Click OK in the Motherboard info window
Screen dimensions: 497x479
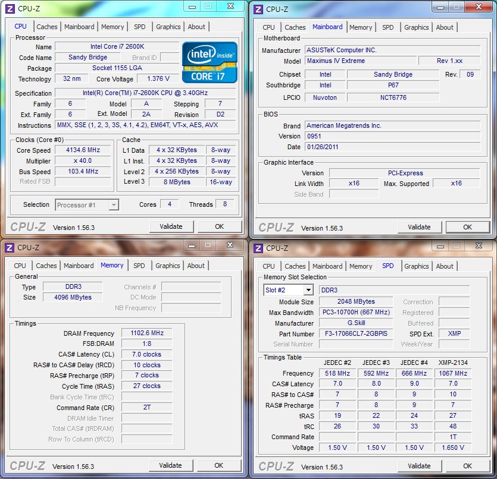[467, 227]
